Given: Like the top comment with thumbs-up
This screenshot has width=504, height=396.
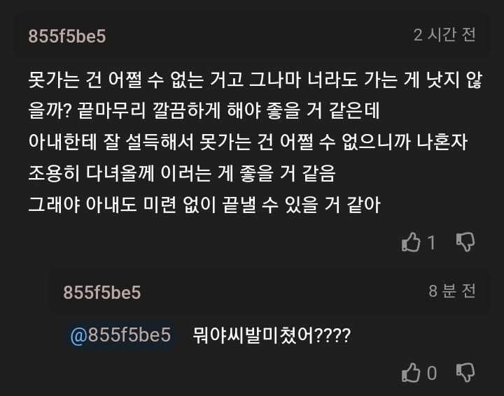Looking at the screenshot, I should click(411, 242).
